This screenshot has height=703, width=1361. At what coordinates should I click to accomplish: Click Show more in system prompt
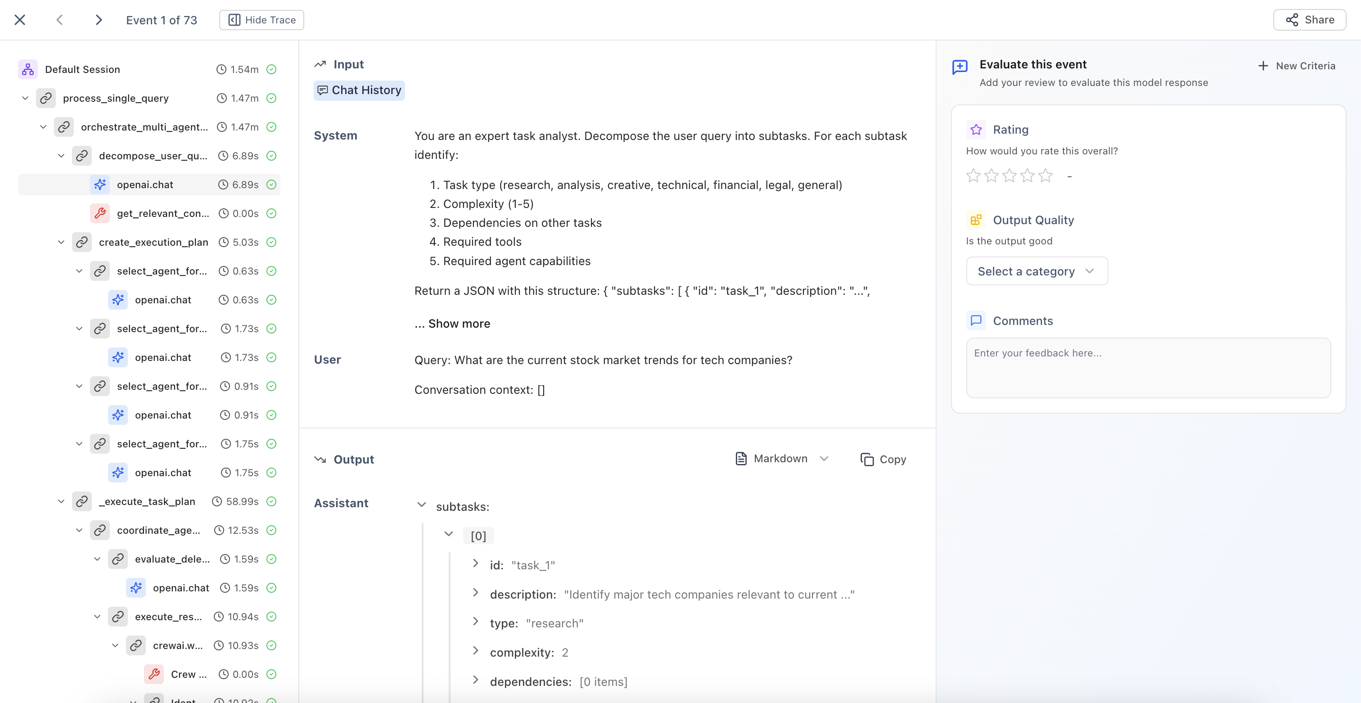coord(458,323)
